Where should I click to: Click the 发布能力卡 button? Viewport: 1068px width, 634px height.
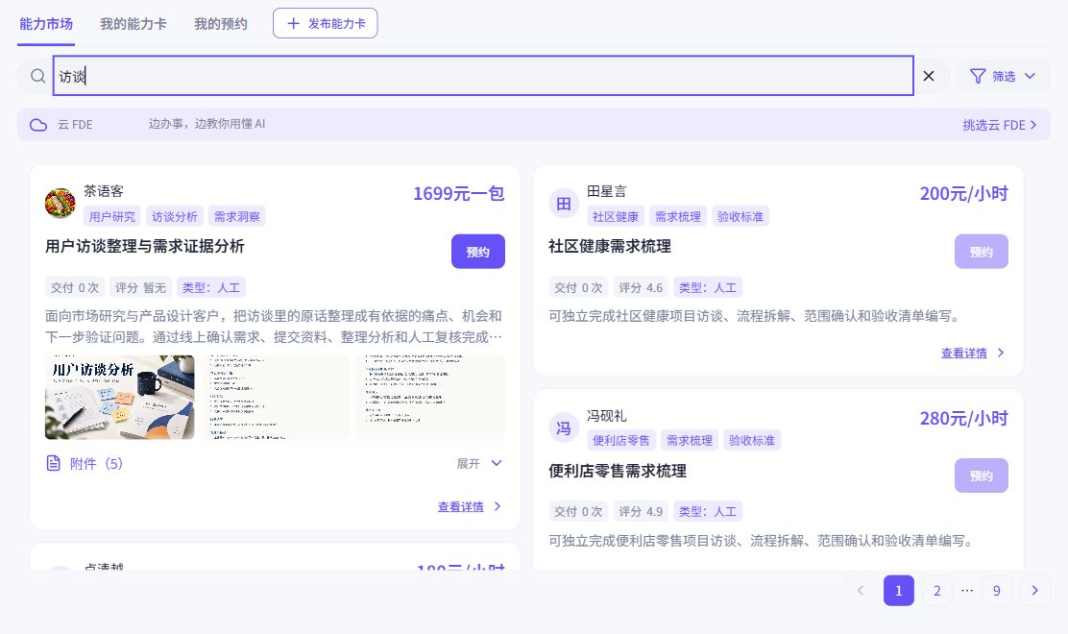[325, 23]
